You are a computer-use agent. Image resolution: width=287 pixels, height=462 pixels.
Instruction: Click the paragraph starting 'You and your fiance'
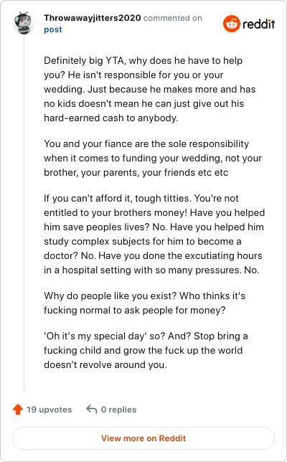tap(153, 158)
